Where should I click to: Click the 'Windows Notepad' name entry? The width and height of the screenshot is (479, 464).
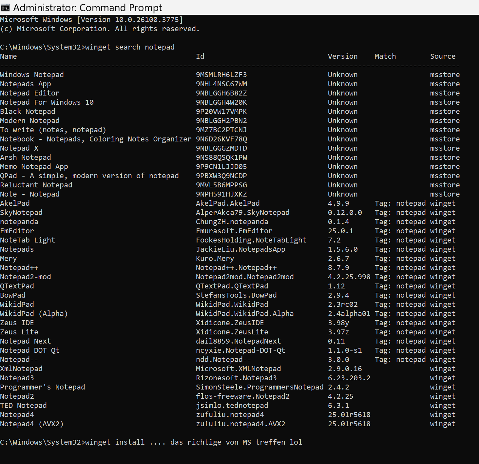(32, 75)
